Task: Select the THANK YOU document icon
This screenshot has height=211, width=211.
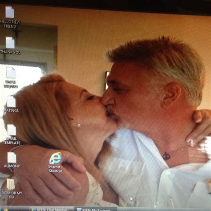Action: click(x=10, y=43)
